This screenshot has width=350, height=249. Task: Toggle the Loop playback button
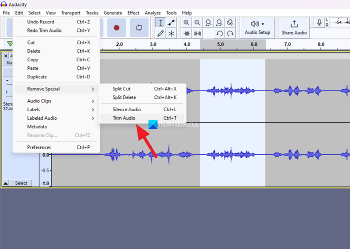(x=139, y=28)
